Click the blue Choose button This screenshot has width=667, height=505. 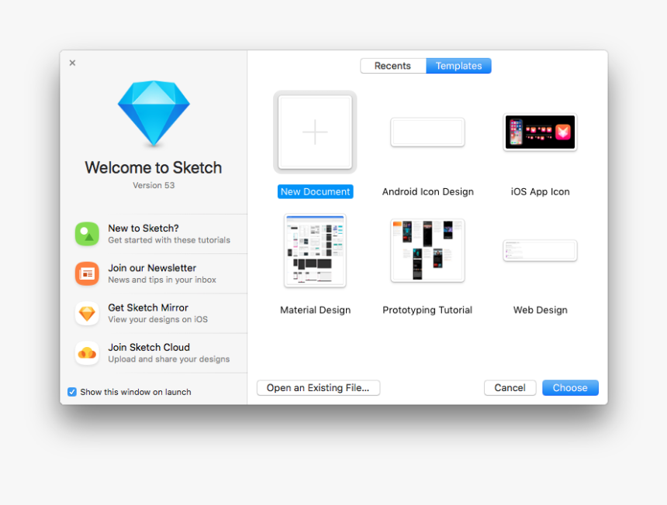pyautogui.click(x=570, y=388)
